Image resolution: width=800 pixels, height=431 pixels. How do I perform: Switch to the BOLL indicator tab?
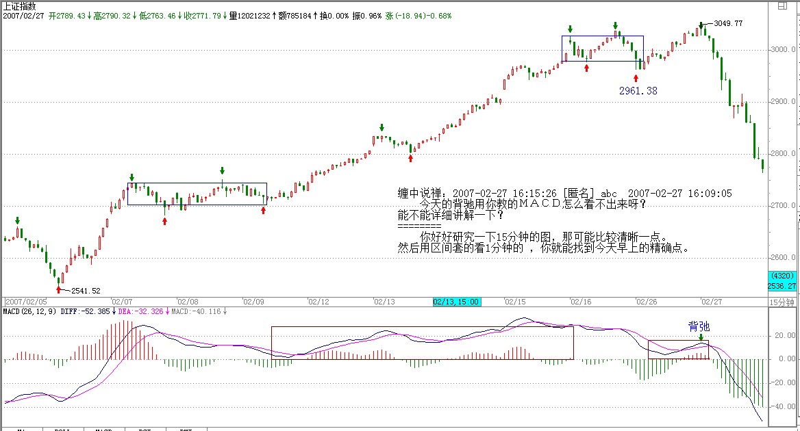tap(63, 429)
